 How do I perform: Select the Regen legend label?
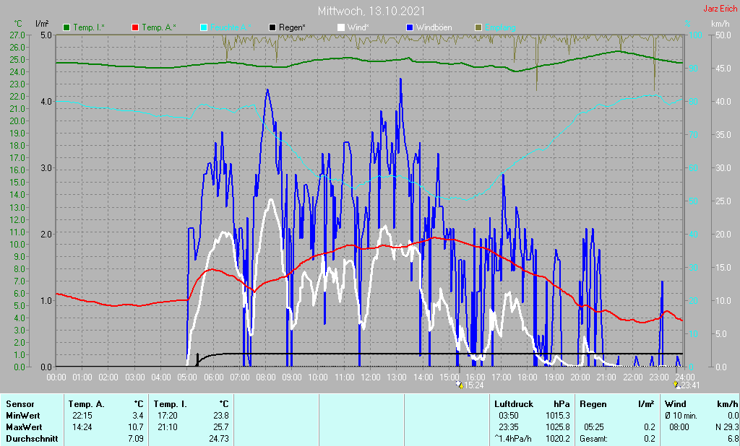(292, 28)
